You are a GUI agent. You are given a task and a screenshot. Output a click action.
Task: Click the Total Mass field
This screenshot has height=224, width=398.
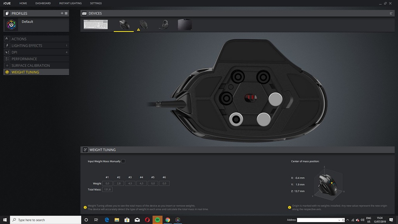click(x=107, y=189)
